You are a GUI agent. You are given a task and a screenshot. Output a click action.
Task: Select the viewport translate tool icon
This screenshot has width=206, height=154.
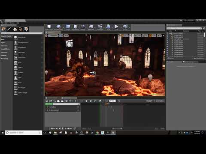pyautogui.click(x=123, y=36)
